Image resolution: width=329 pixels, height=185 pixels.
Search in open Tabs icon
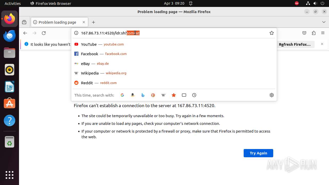click(x=184, y=95)
